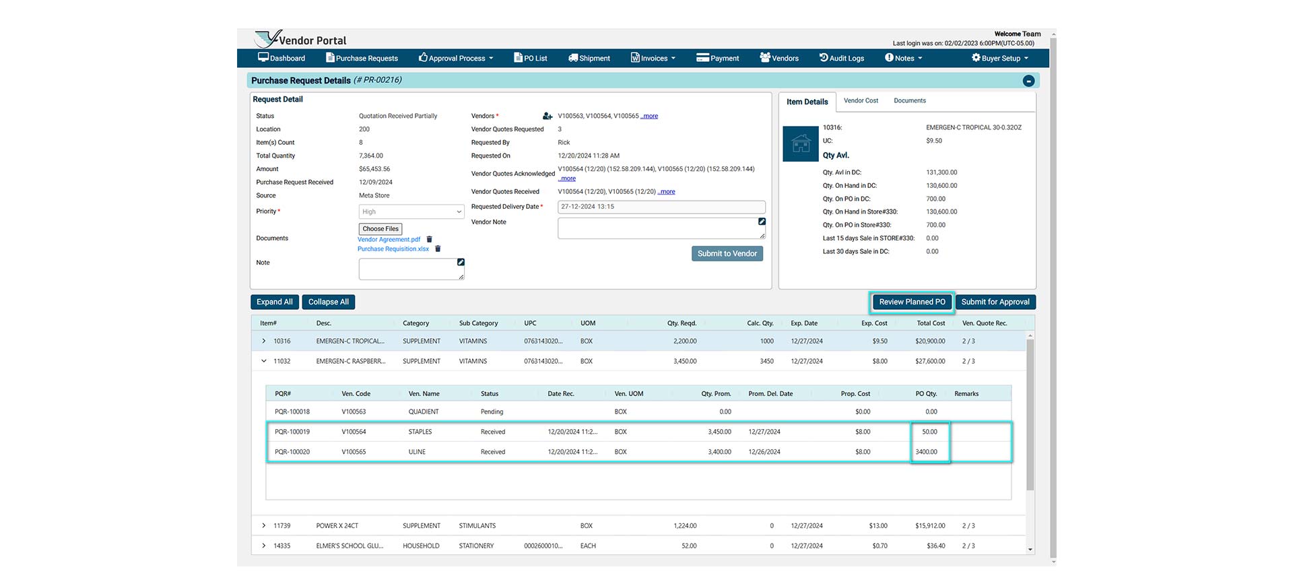Viewport: 1293px width, 586px height.
Task: Click the Note edit icon
Action: click(x=461, y=262)
